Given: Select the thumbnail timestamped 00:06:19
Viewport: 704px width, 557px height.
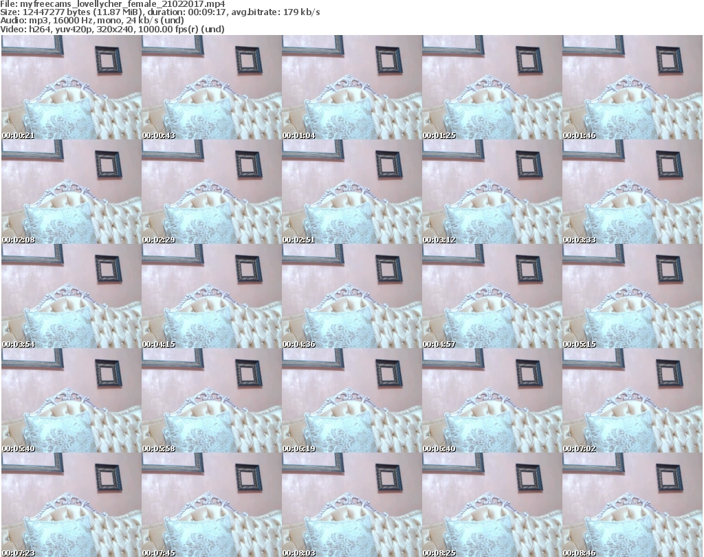Looking at the screenshot, I should pyautogui.click(x=351, y=400).
